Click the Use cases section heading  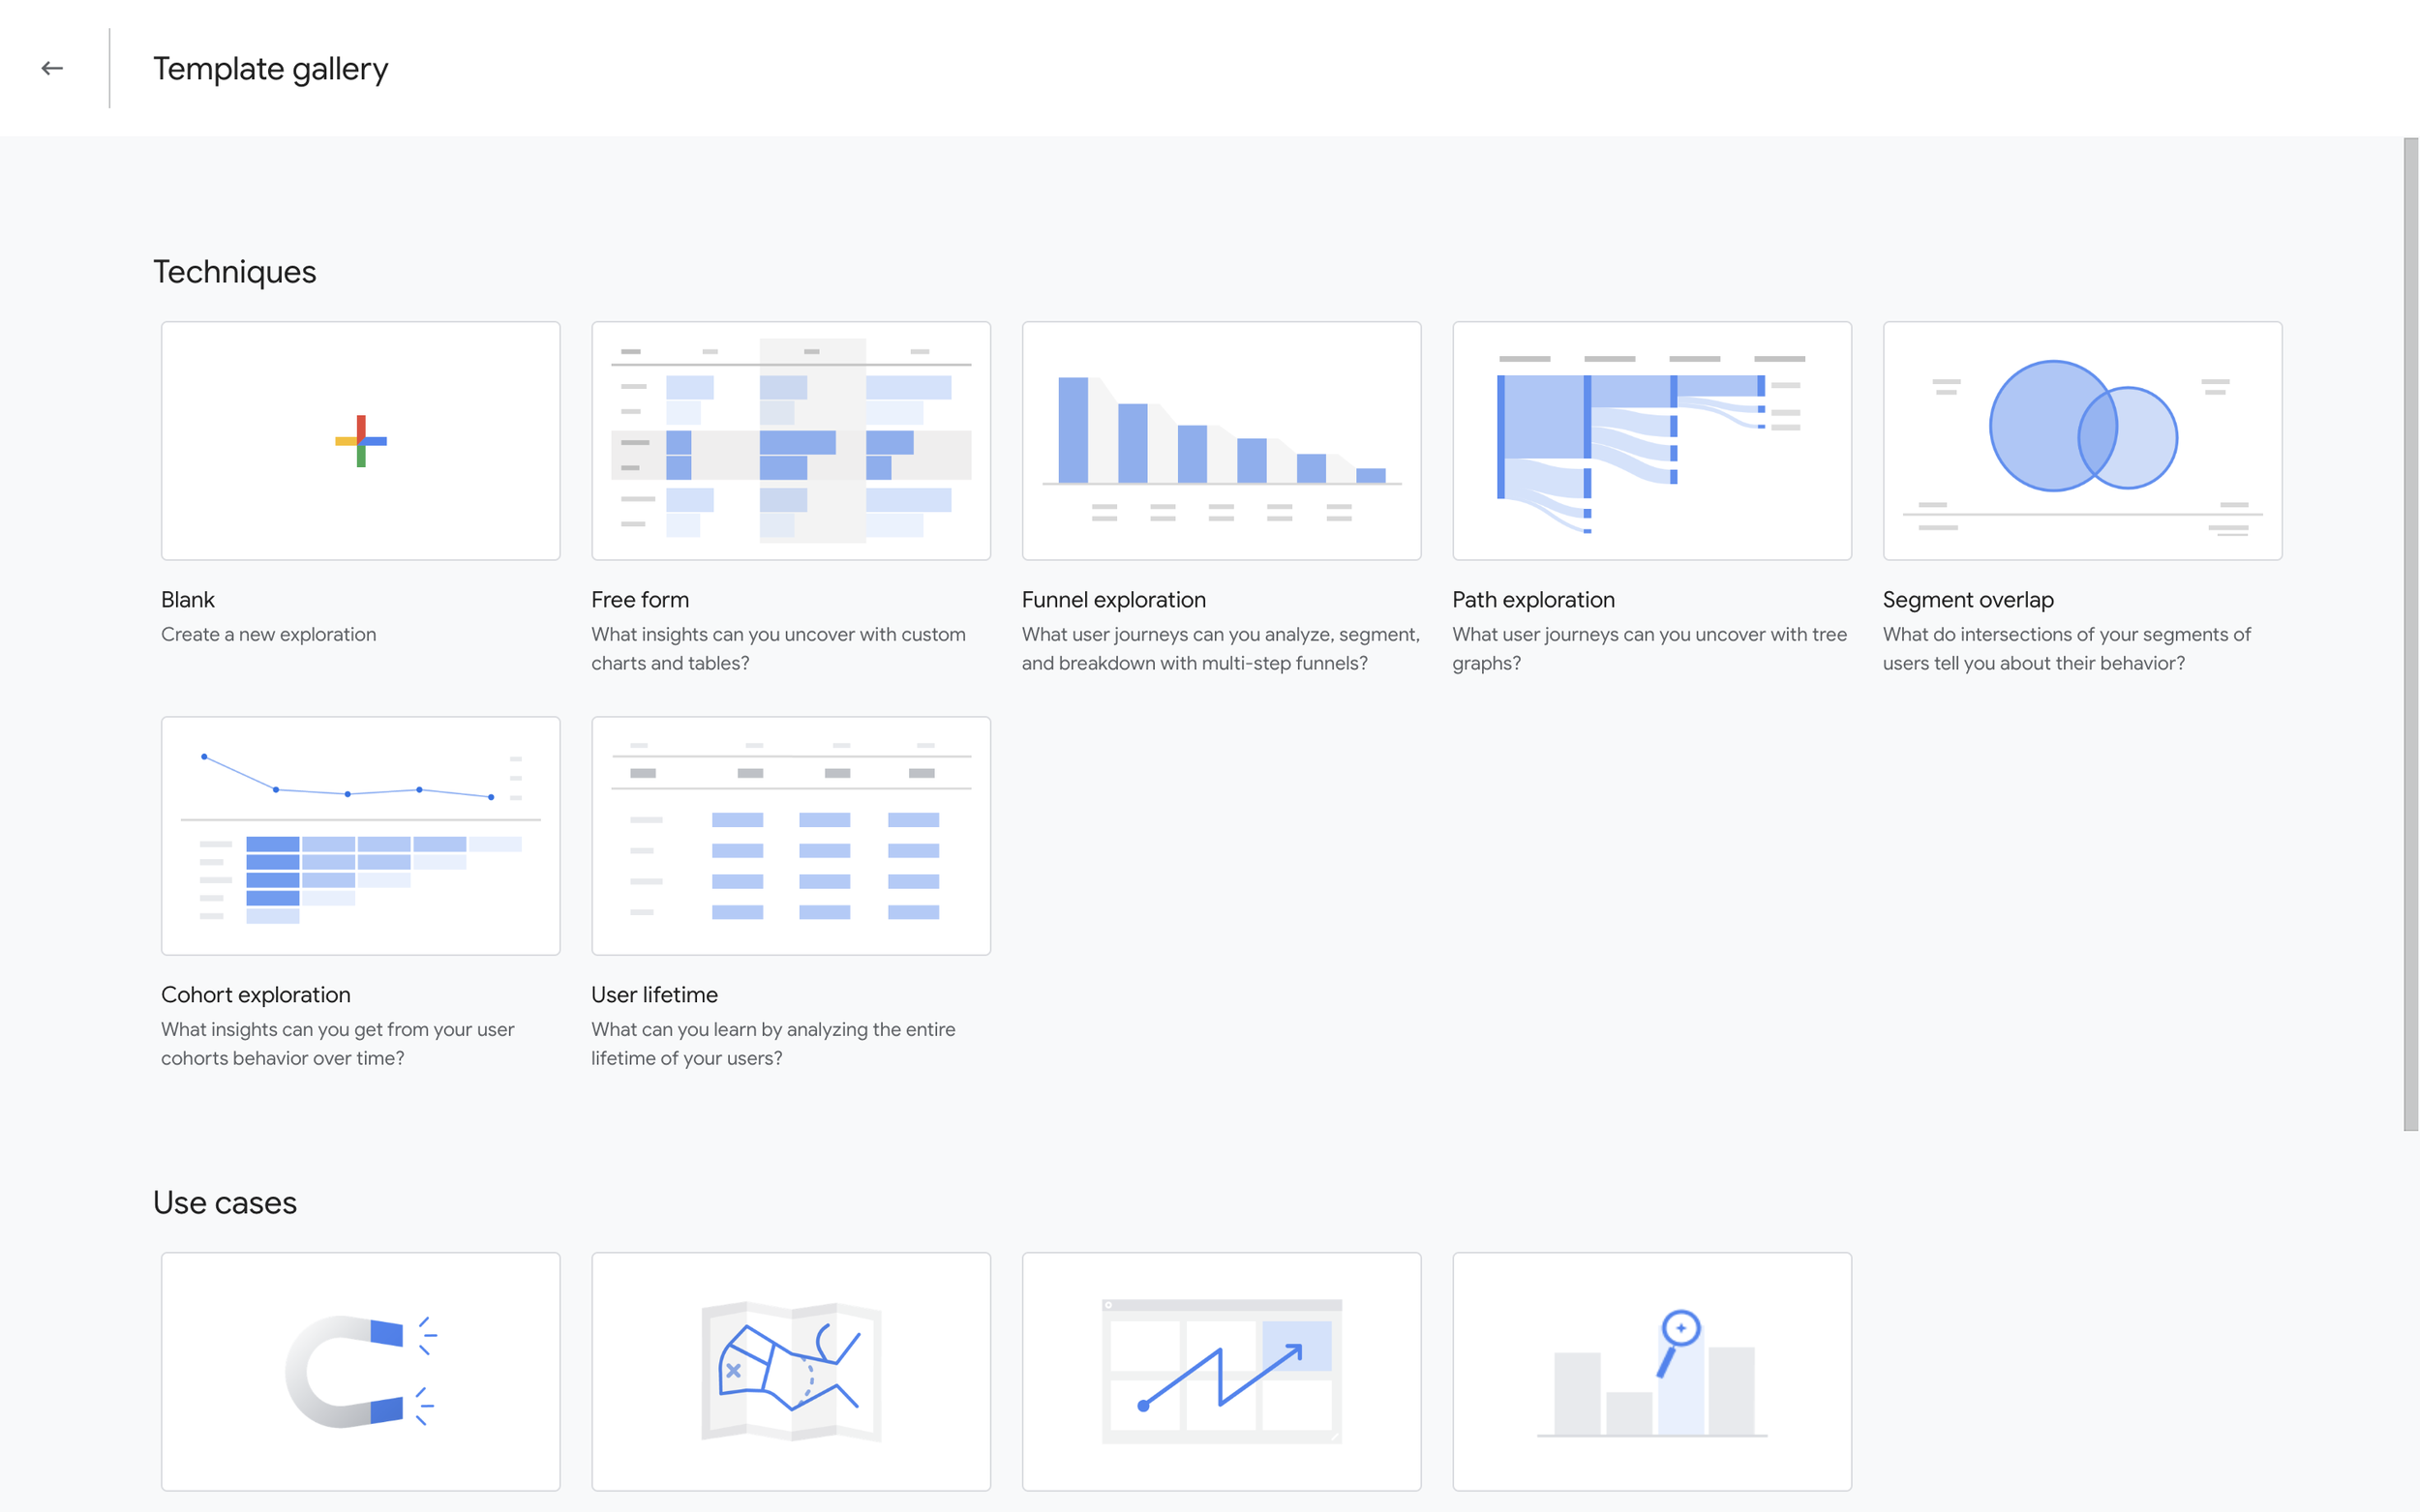click(x=225, y=1202)
